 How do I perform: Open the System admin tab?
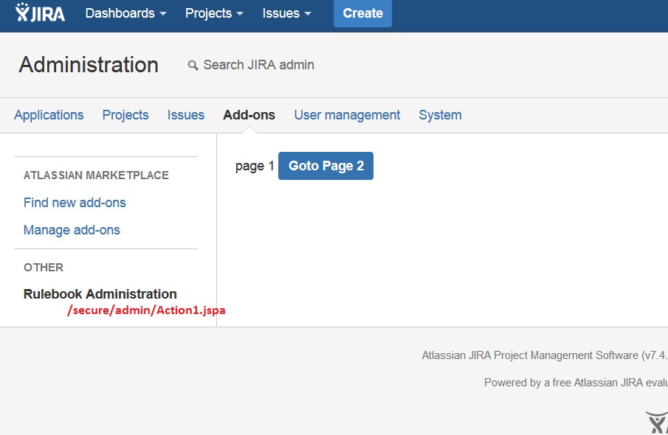click(440, 115)
